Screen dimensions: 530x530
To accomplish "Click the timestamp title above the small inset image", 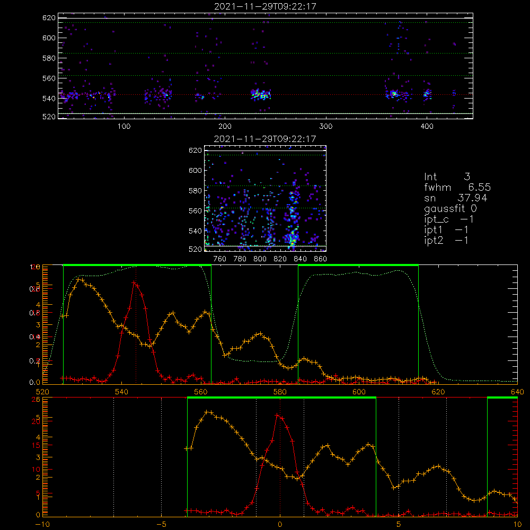I will click(265, 139).
